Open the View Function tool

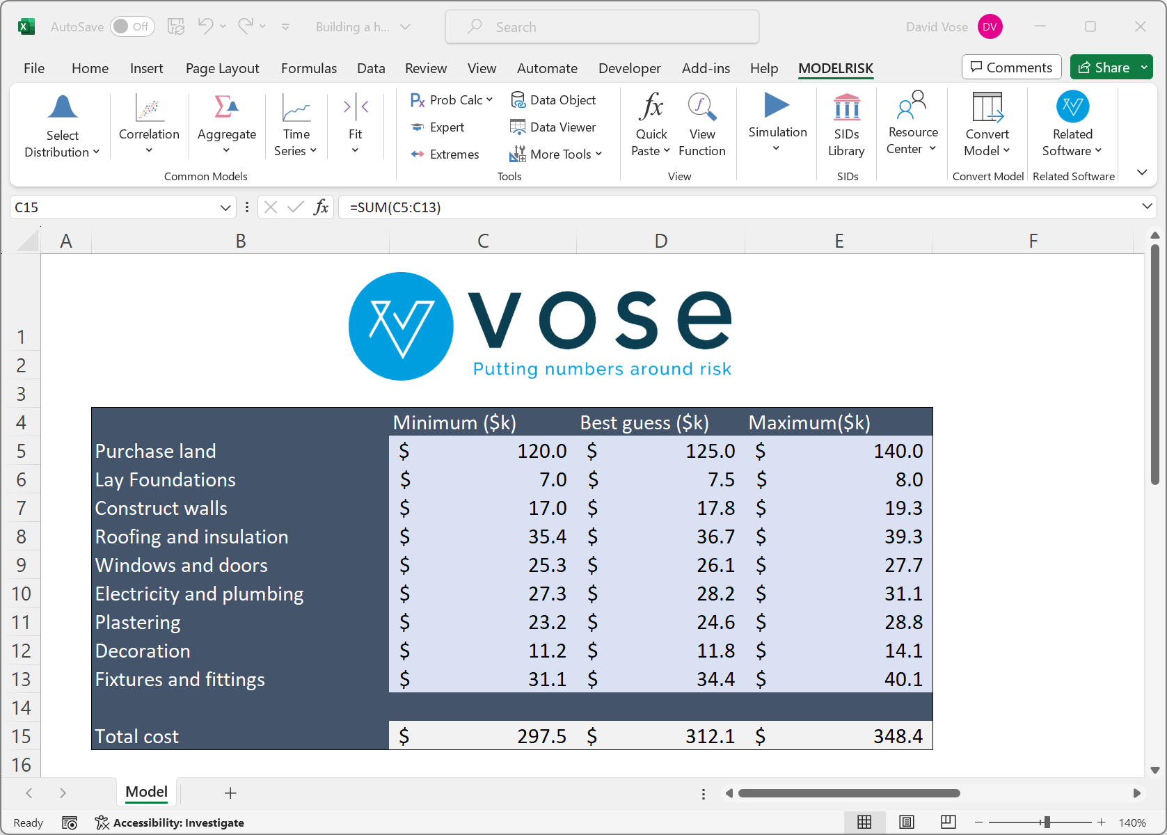coord(702,125)
